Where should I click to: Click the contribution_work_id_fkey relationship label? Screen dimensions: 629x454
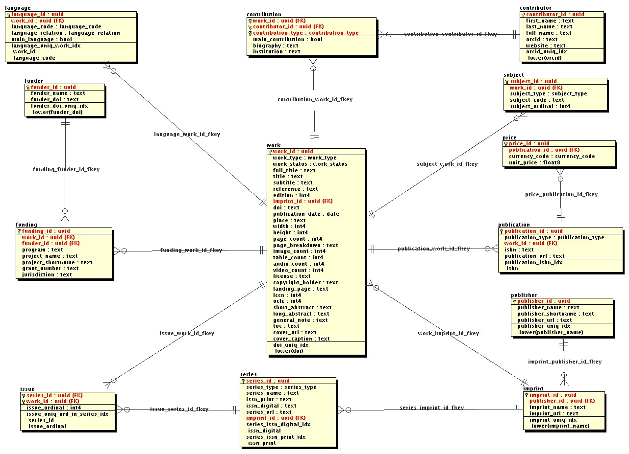pyautogui.click(x=314, y=99)
